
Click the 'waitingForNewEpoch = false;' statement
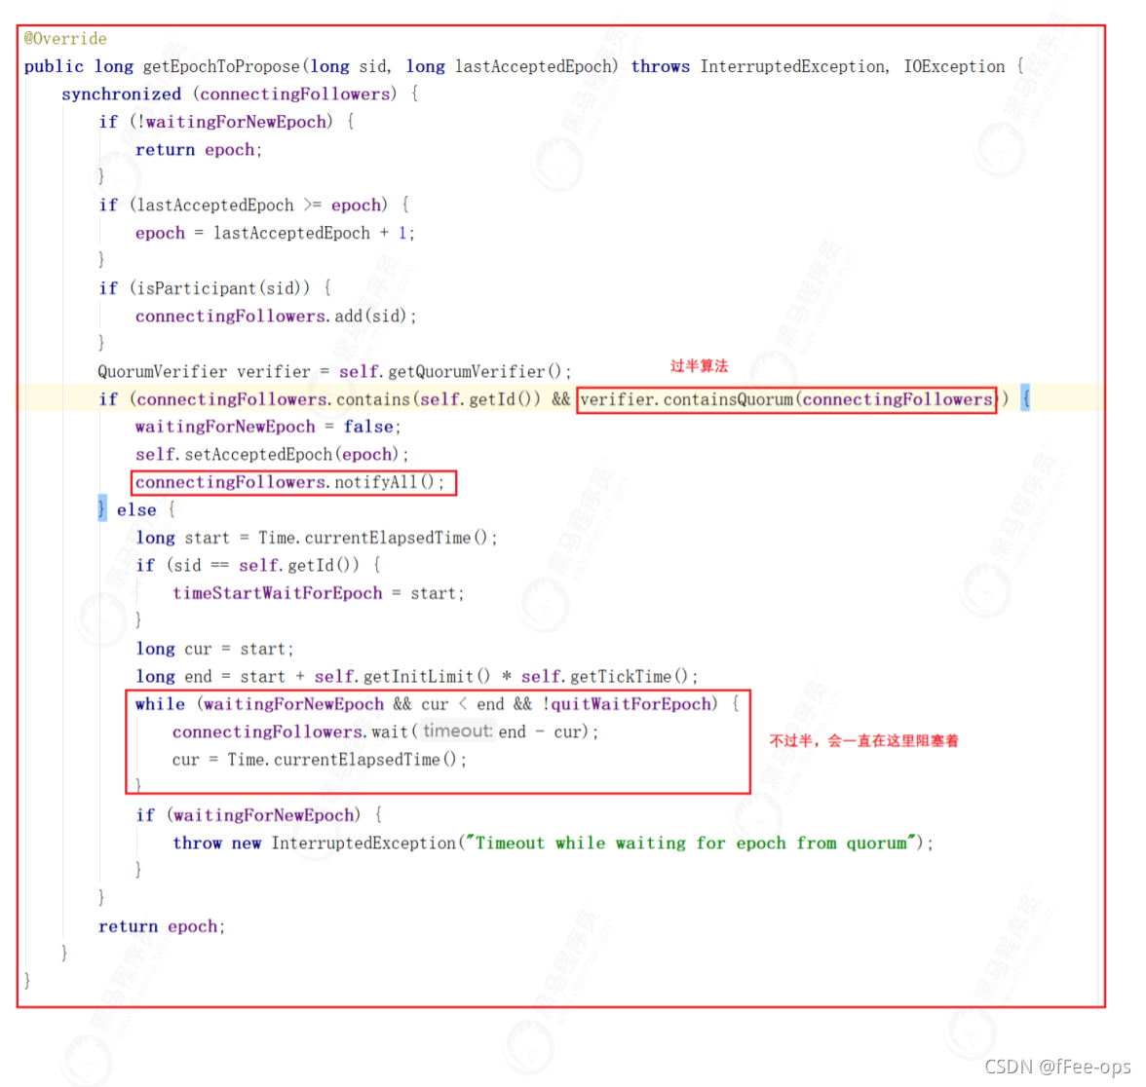[x=268, y=427]
